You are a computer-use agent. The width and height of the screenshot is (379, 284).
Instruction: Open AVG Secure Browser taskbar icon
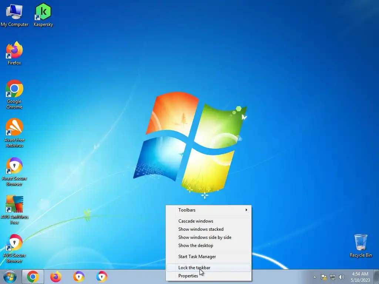[x=102, y=277]
